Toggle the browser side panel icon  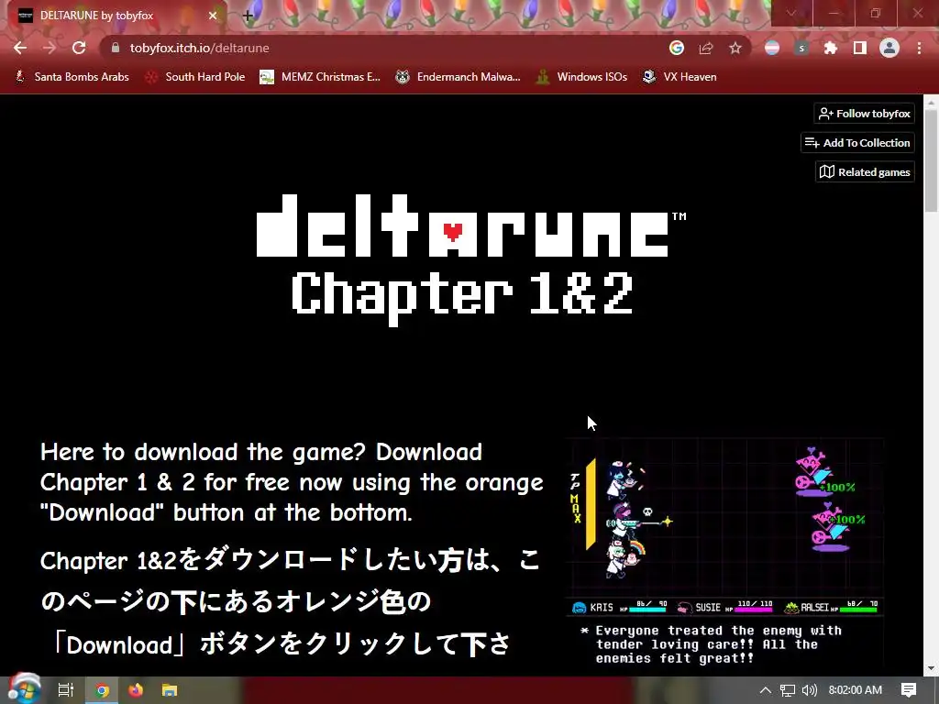coord(860,48)
